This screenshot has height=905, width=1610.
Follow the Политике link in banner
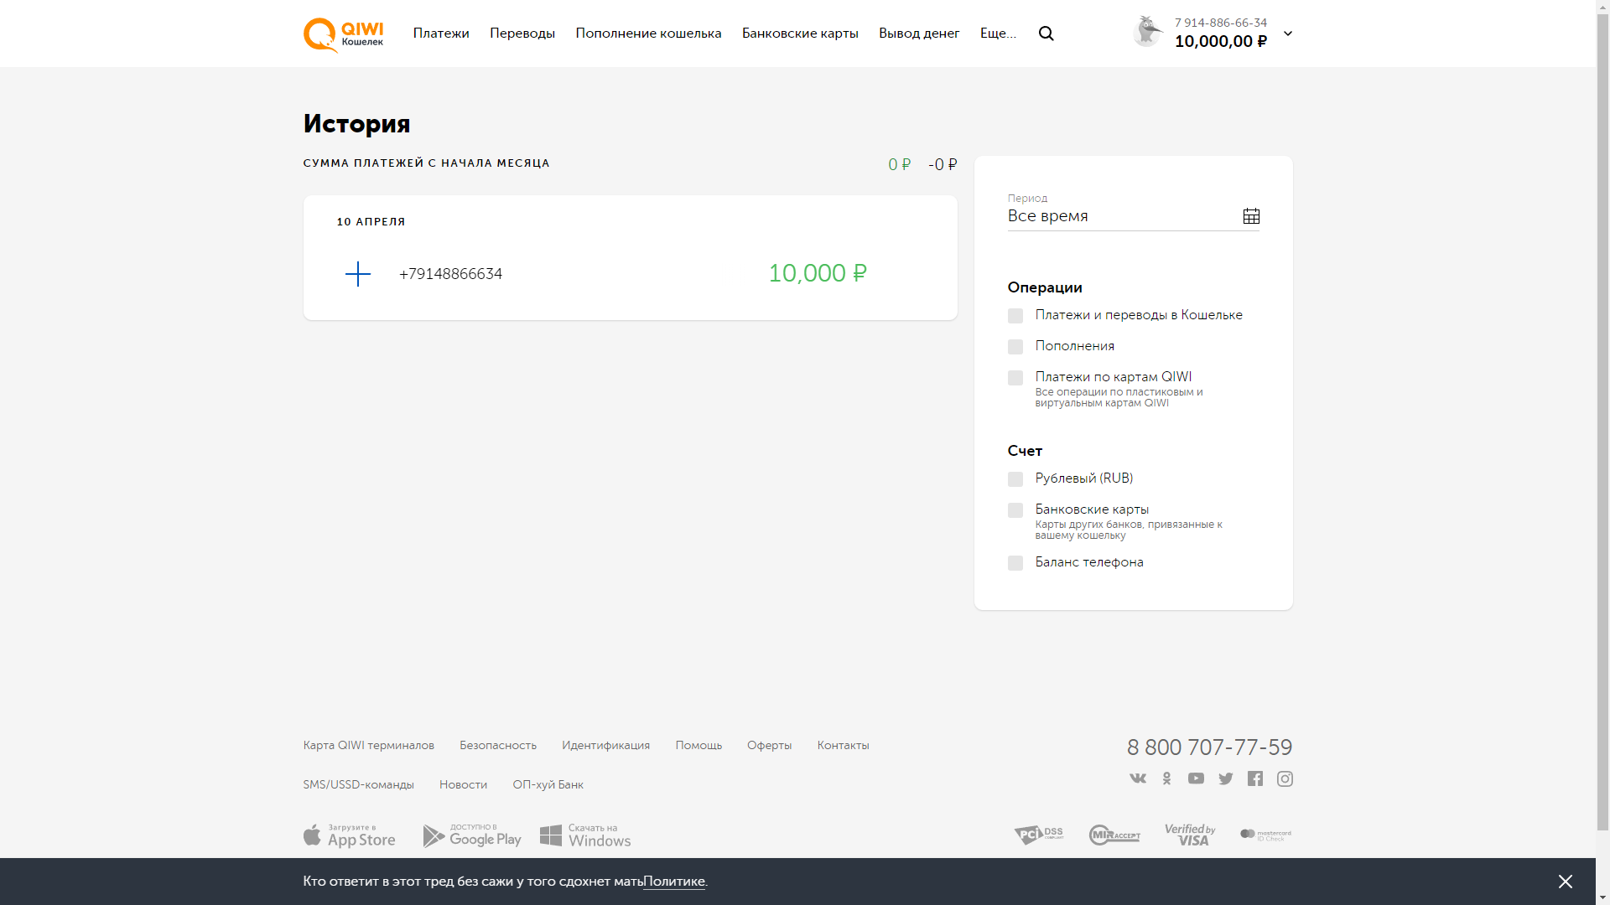coord(673,882)
